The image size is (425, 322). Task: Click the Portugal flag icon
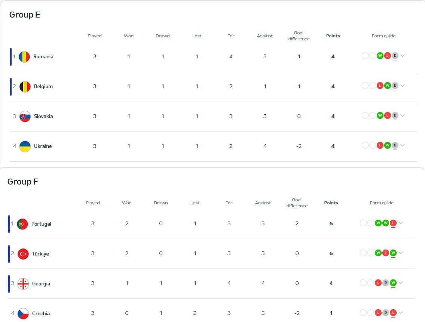pos(22,224)
